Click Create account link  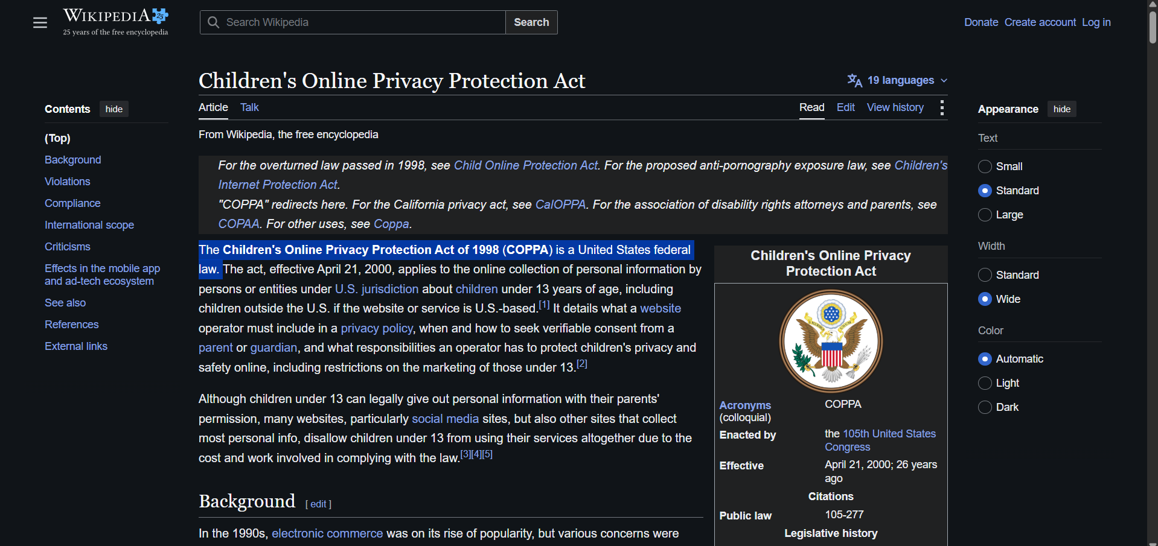[1040, 22]
